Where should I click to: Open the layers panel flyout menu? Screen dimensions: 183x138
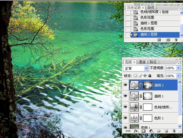click(x=180, y=63)
